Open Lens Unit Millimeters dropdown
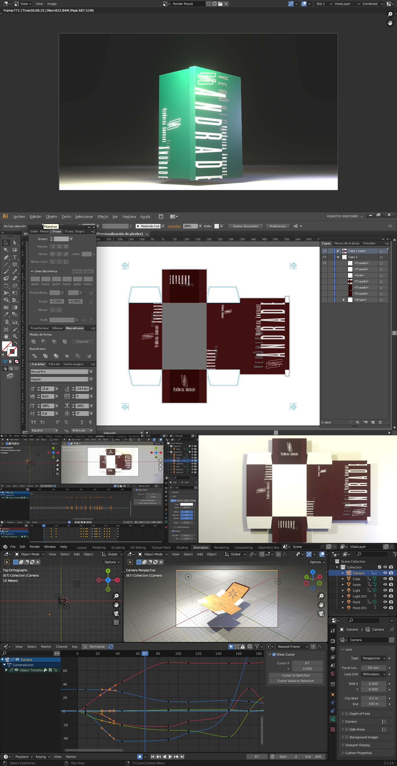 (374, 674)
